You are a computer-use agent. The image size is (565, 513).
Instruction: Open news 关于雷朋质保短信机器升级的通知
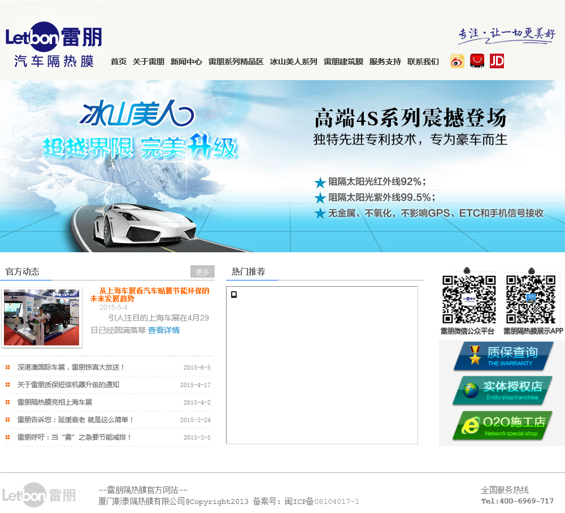68,384
